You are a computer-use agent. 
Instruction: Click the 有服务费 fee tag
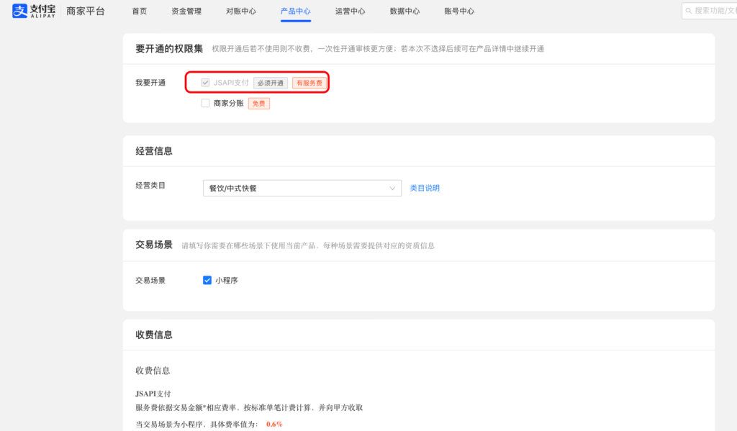click(309, 83)
